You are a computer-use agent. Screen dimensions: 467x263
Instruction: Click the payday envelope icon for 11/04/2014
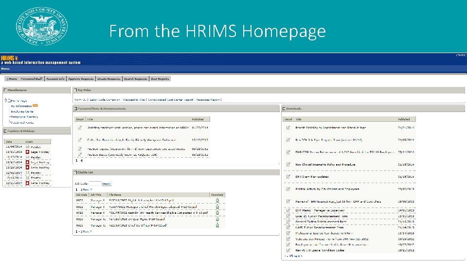point(27,147)
